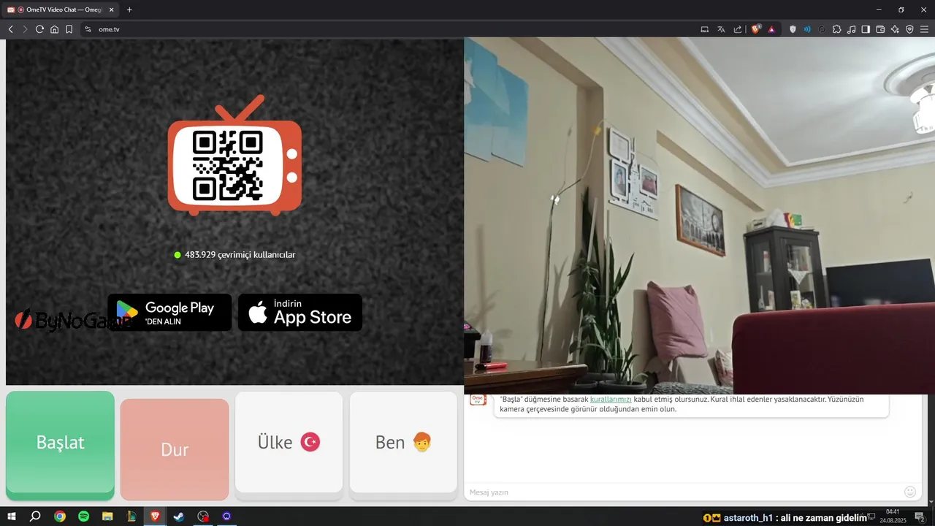This screenshot has width=935, height=526.
Task: Reload the ome.tv page
Action: pyautogui.click(x=39, y=29)
